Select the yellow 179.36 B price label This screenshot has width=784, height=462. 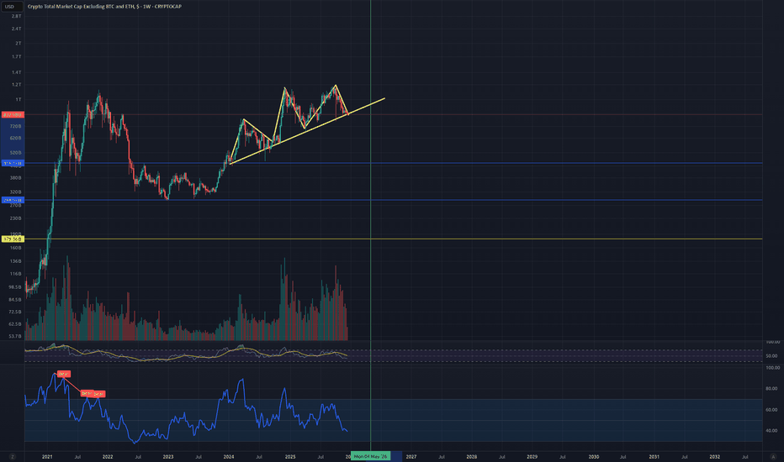13,239
